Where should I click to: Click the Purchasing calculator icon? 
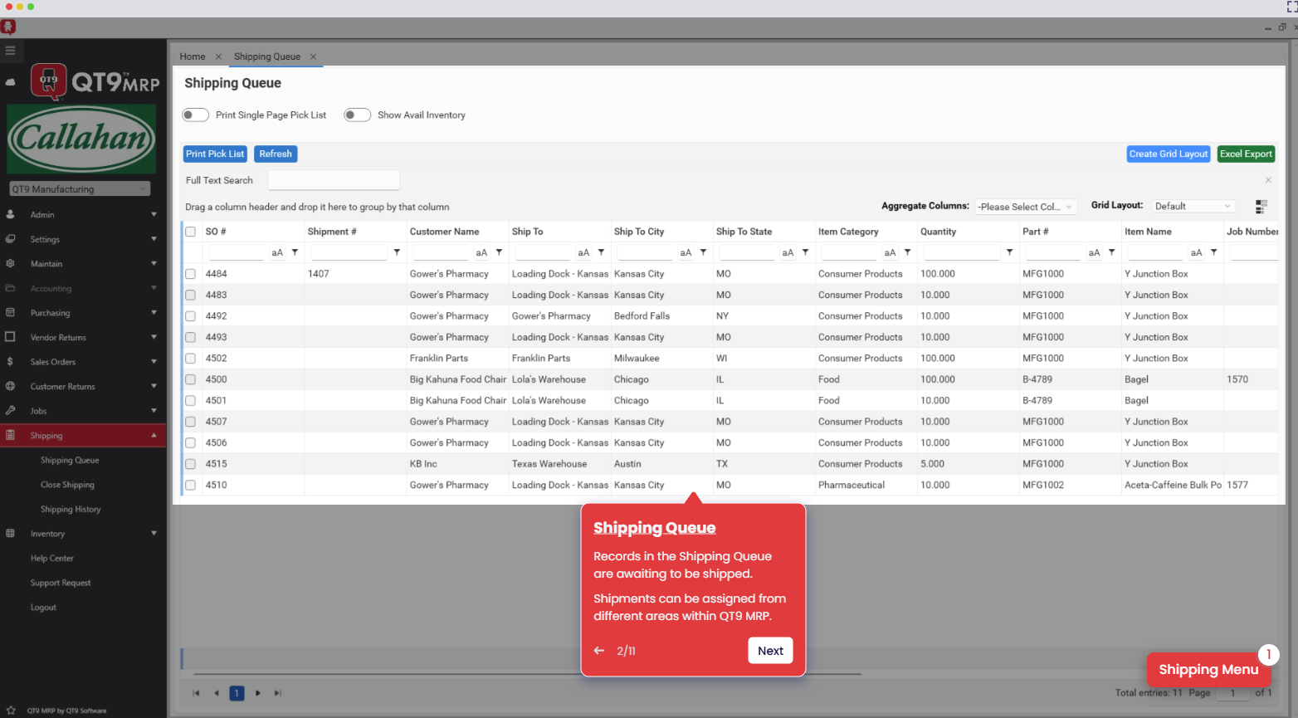10,313
